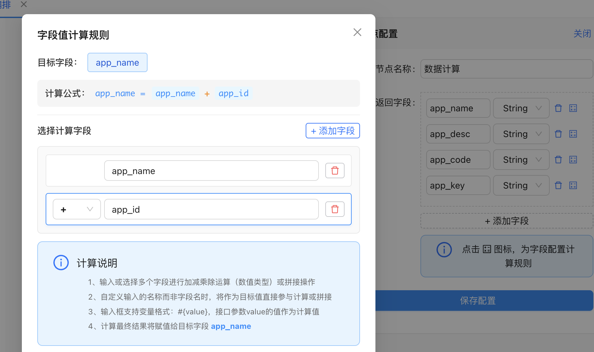Open calculation rule icon for app_key

click(x=573, y=185)
